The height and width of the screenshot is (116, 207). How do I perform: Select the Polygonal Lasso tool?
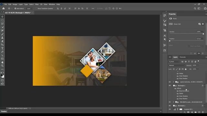tap(2, 24)
